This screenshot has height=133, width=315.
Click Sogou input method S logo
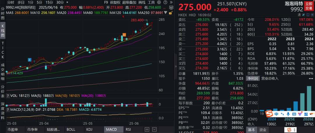[269, 114]
